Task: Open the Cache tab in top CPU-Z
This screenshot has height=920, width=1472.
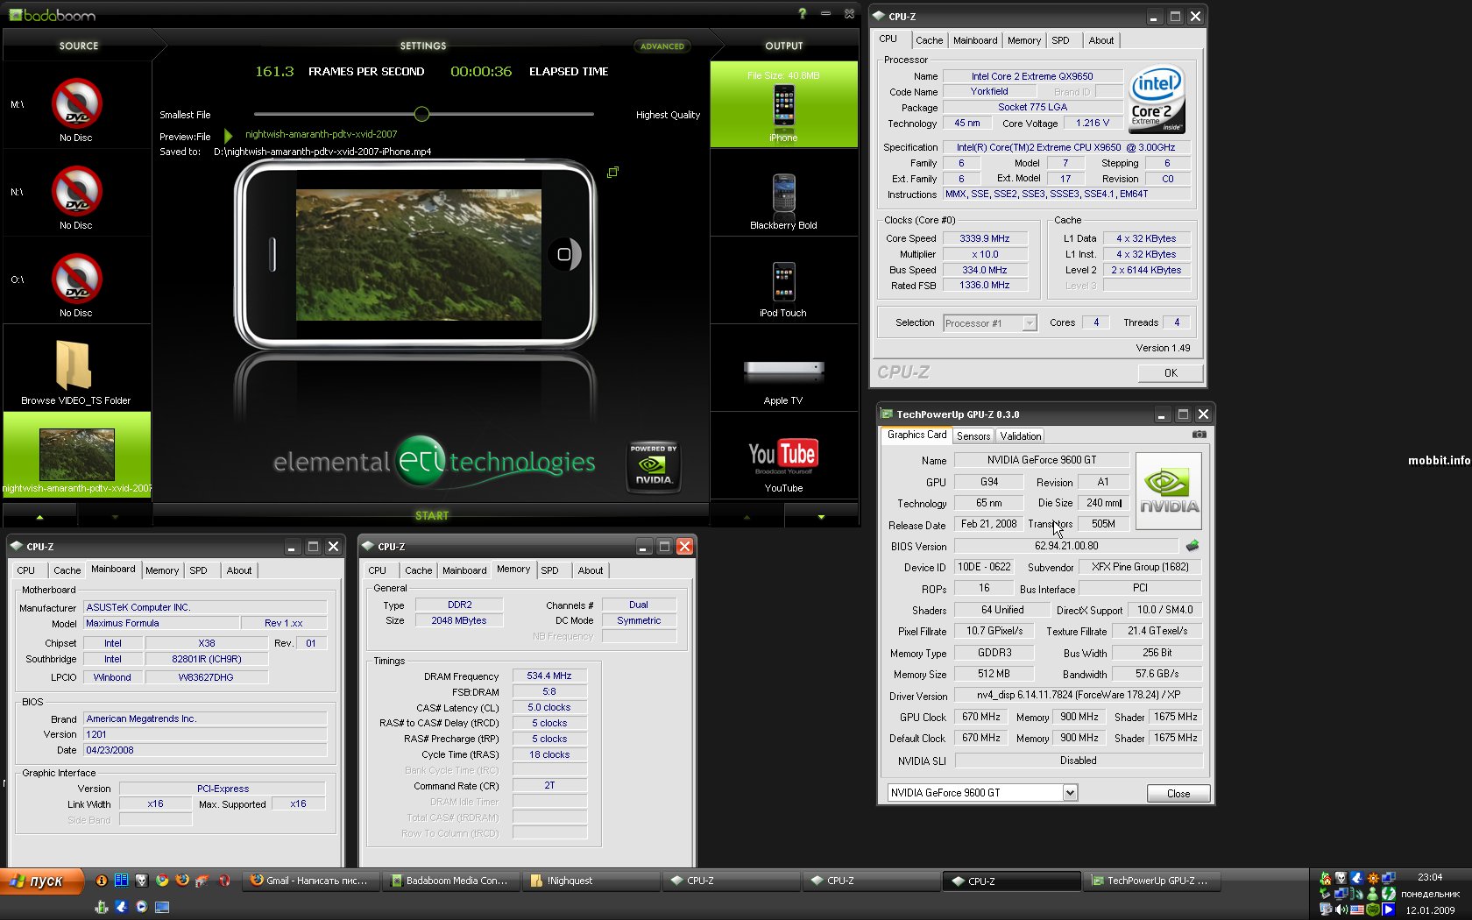Action: [x=930, y=40]
